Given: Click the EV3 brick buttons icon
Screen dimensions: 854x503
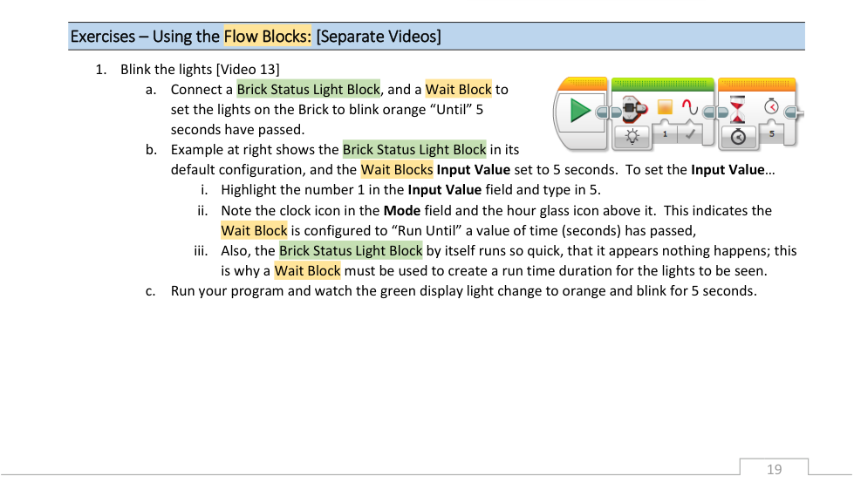Looking at the screenshot, I should 632,111.
